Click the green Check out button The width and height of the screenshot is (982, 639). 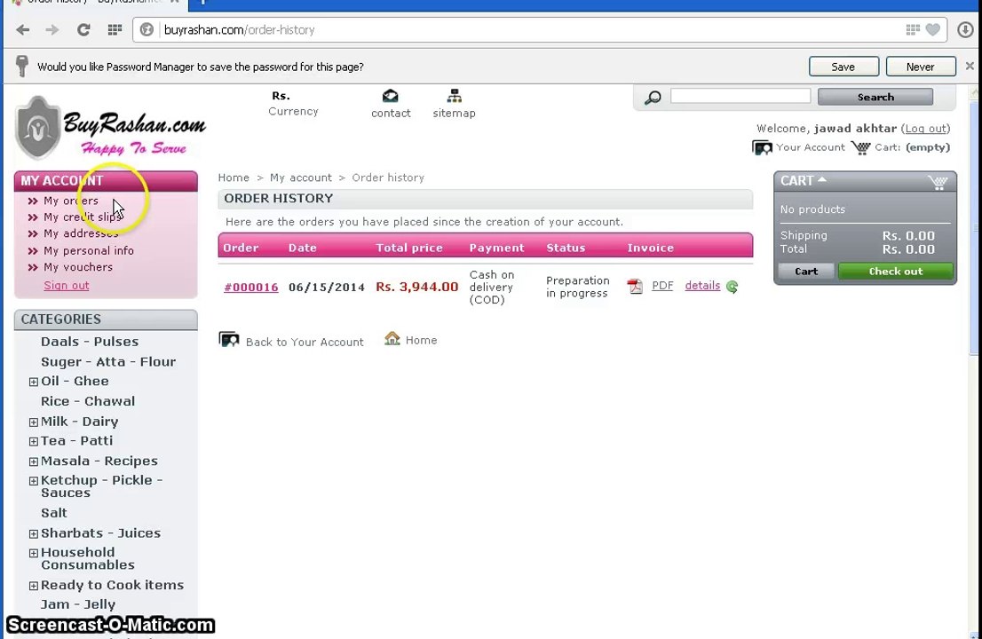pyautogui.click(x=896, y=271)
